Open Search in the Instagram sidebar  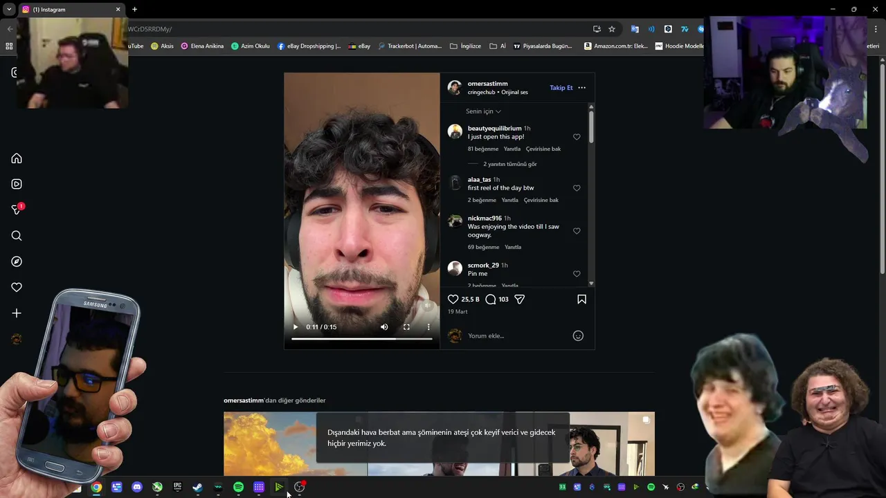tap(17, 236)
